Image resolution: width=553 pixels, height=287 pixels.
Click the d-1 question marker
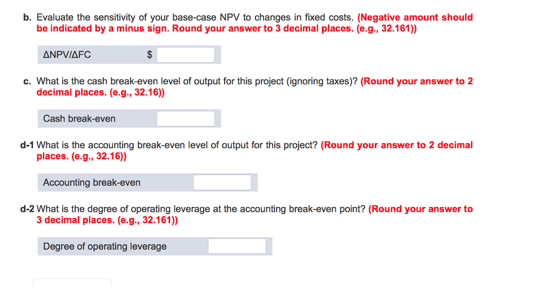27,145
